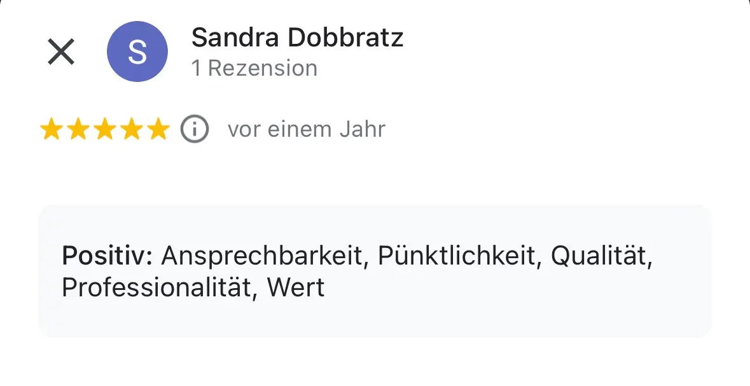
Task: Show rating details via the info icon
Action: [x=195, y=130]
